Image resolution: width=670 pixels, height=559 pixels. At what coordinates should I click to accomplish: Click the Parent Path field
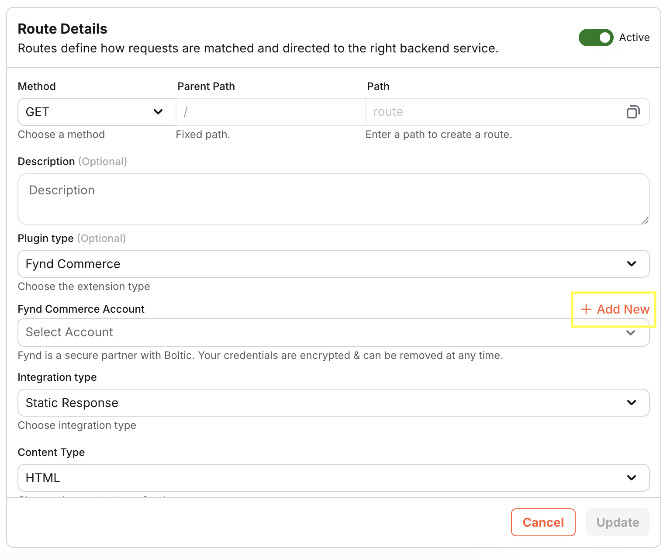(271, 112)
